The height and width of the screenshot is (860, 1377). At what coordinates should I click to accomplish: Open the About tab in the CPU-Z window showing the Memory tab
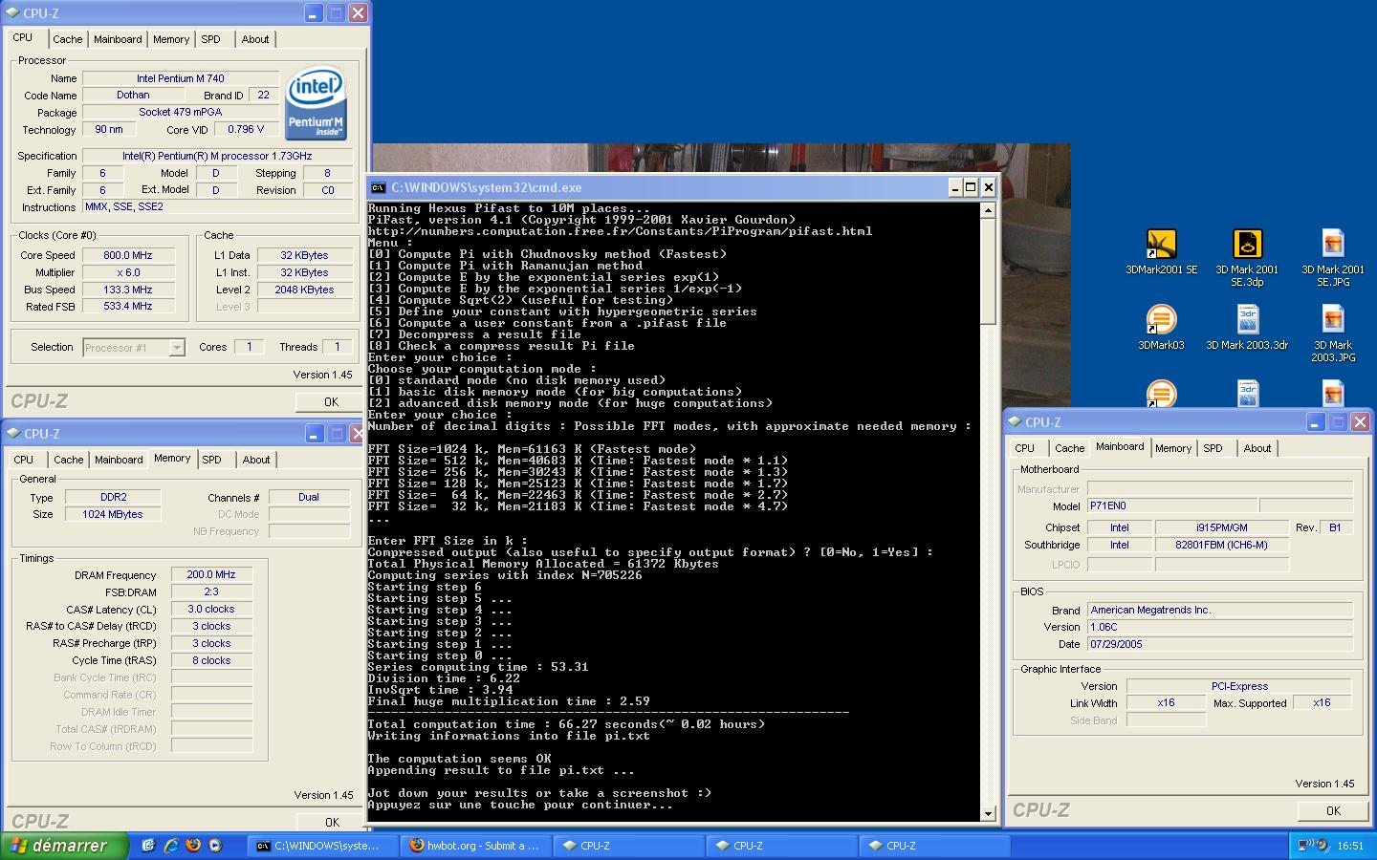[x=256, y=460]
